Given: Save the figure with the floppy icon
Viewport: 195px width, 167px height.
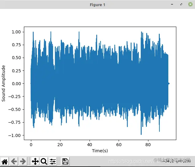Looking at the screenshot, I should pyautogui.click(x=65, y=161).
